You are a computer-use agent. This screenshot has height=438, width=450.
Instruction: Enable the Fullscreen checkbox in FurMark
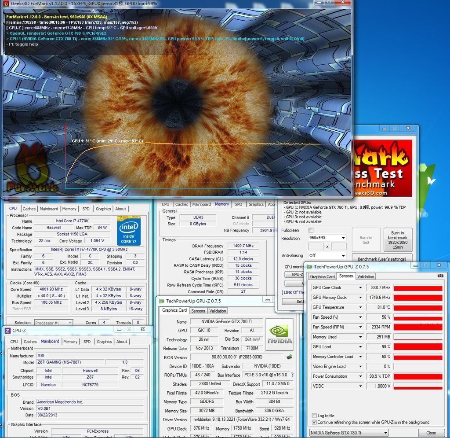311,230
